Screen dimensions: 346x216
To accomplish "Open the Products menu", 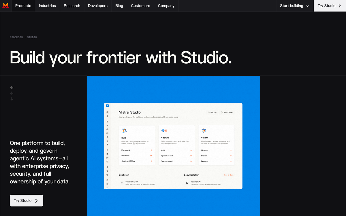I will (x=23, y=6).
